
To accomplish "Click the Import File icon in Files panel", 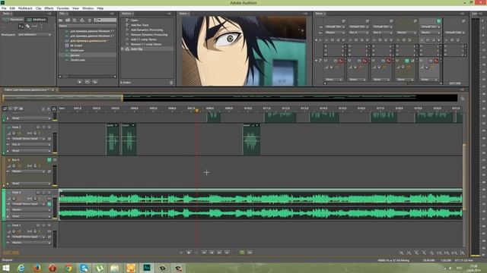I will pyautogui.click(x=68, y=20).
